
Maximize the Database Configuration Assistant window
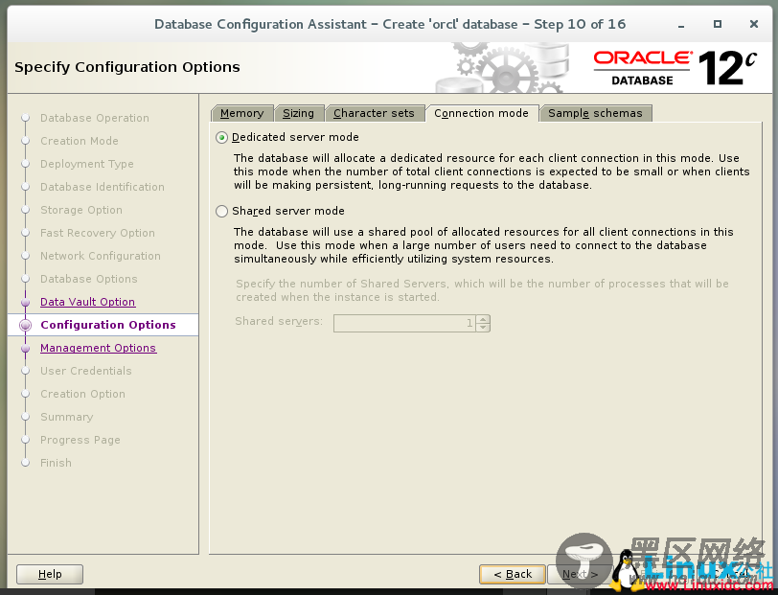click(718, 24)
